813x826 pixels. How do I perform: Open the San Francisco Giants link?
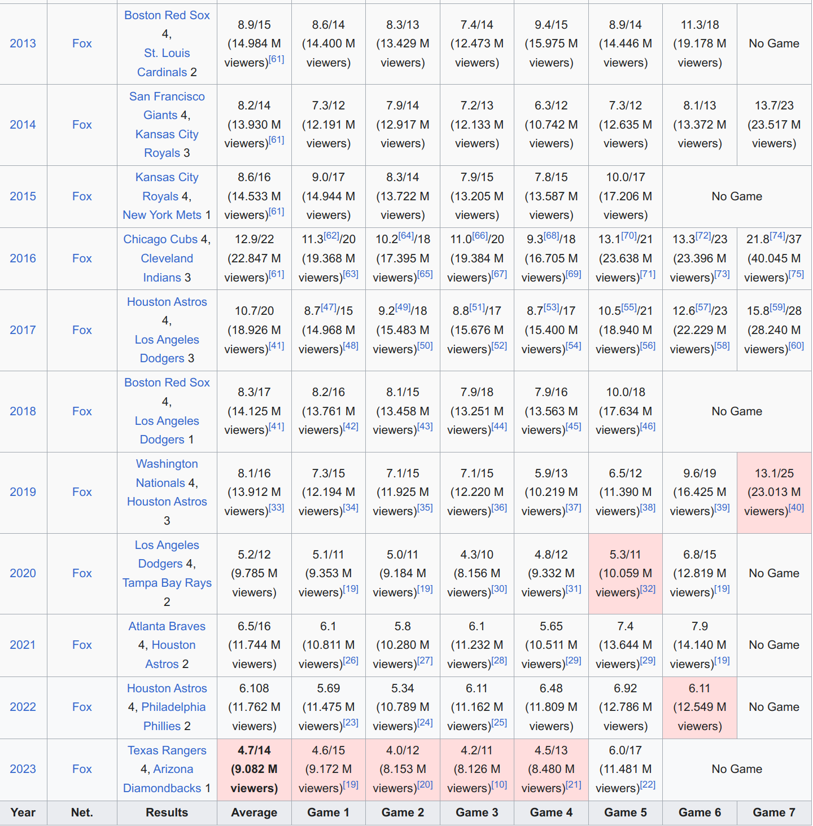coord(167,106)
